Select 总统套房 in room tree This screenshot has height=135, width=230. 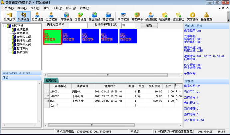click(x=22, y=30)
